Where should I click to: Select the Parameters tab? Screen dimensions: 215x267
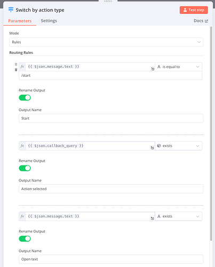pos(20,21)
